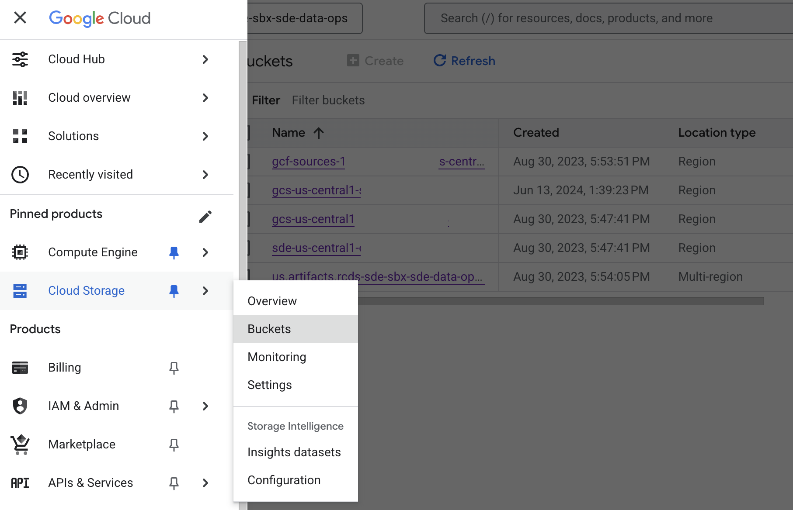Open the gcf-sources-1 bucket link

(x=309, y=162)
